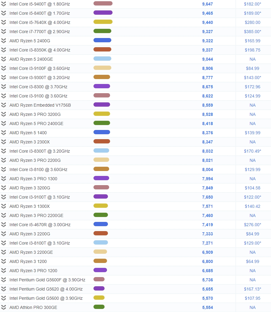Click the 7,650 CPU mark score

[x=208, y=197]
